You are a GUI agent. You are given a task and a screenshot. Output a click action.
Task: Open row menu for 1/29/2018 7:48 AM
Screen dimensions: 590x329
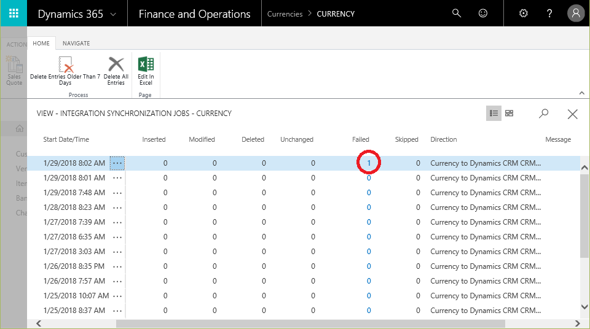point(117,193)
